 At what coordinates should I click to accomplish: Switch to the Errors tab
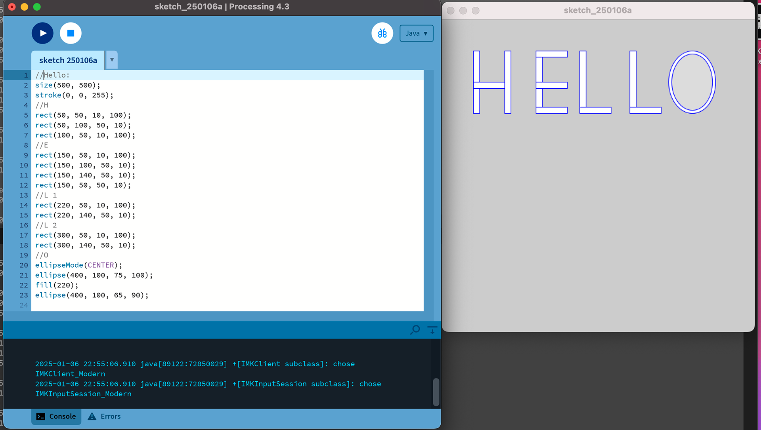tap(110, 417)
